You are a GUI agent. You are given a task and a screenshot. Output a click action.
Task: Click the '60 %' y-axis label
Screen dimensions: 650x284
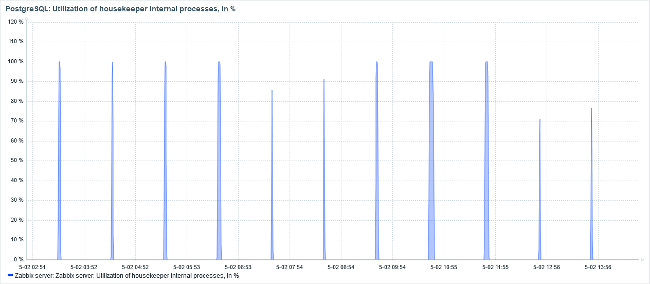pos(17,141)
